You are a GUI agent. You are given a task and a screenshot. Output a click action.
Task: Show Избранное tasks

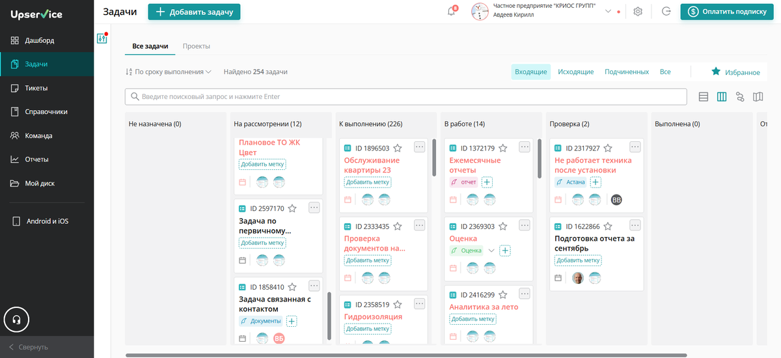pos(735,72)
